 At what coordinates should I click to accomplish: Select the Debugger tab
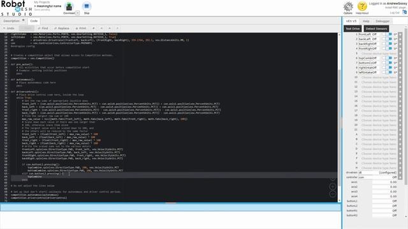(x=382, y=21)
